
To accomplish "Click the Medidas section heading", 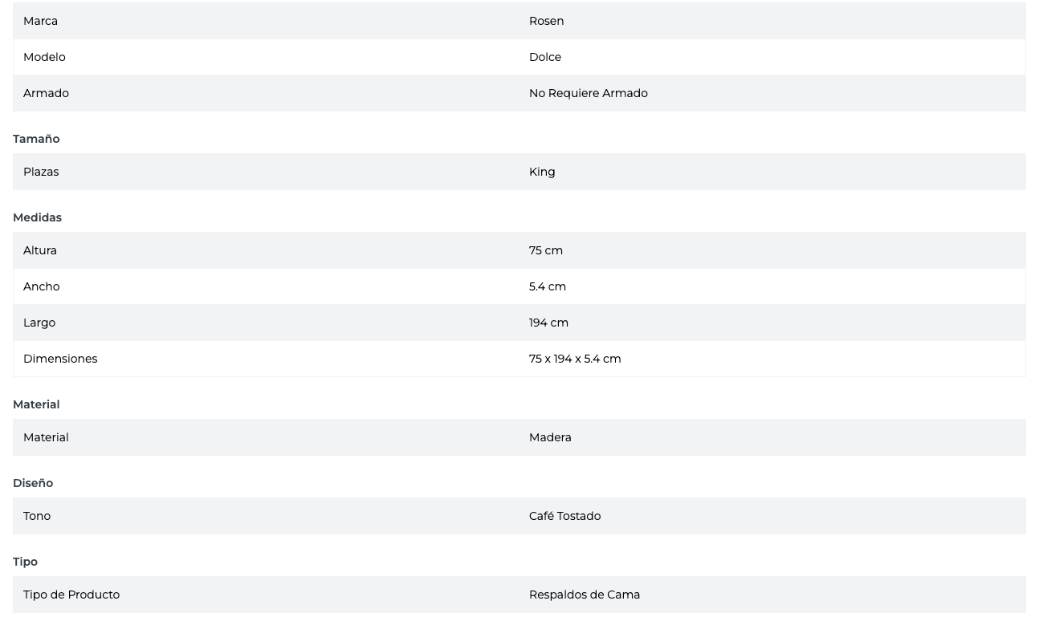I will 37,217.
